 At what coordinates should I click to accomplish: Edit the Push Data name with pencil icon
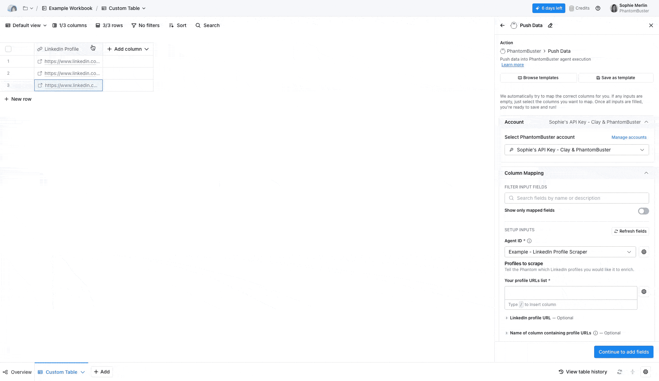550,25
